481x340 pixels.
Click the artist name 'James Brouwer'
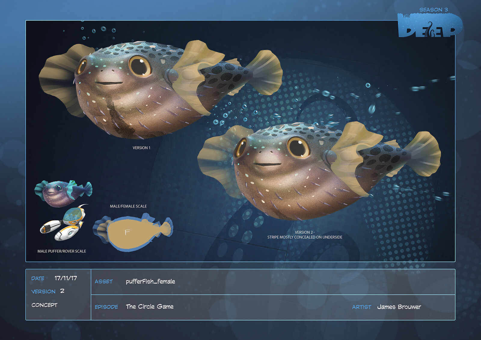click(399, 307)
